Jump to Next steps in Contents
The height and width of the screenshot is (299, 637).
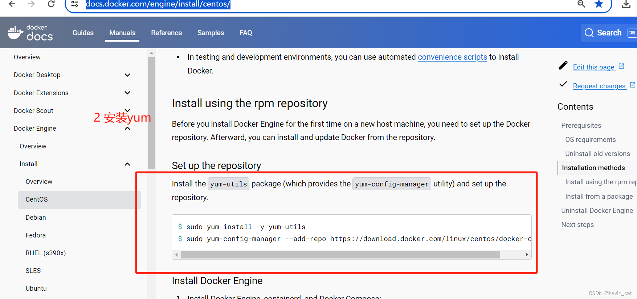coord(577,225)
